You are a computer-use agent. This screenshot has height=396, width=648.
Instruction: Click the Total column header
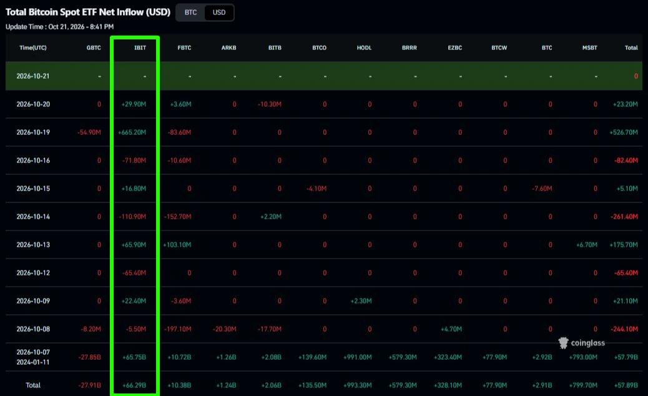pyautogui.click(x=631, y=48)
